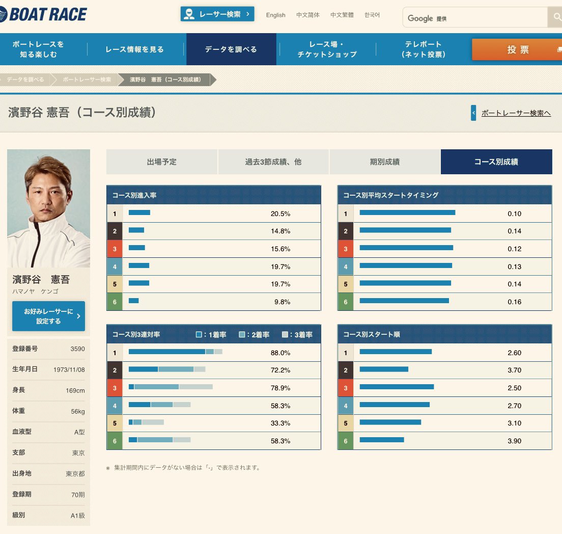562x534 pixels.
Task: Click course 3 bar in コース別スタート順
Action: click(x=397, y=387)
